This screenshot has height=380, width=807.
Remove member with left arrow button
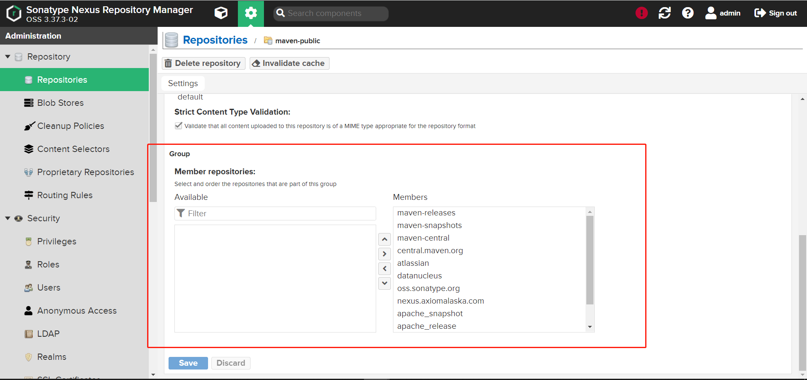coord(385,269)
